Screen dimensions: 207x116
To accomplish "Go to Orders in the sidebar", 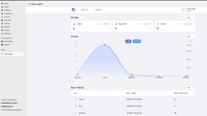I will tap(6, 7).
